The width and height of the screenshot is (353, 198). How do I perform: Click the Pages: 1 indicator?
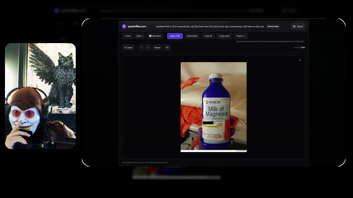click(240, 36)
